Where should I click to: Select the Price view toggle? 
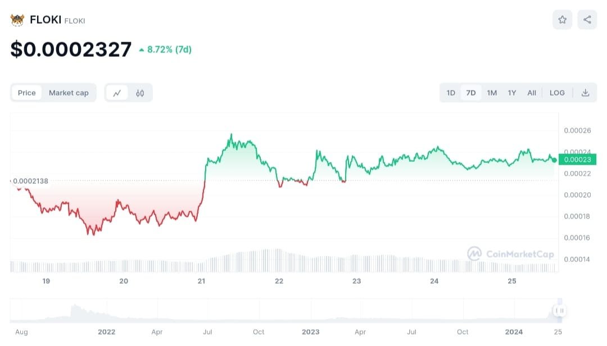point(26,93)
